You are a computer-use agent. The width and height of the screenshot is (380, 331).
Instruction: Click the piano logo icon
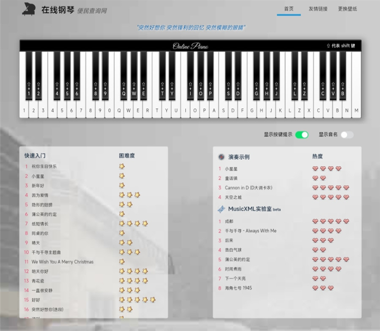[x=29, y=9]
